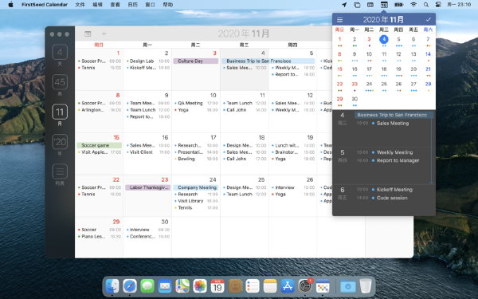Screen dimensions: 478x299
Task: Click battery status icon
Action: tap(398, 5)
